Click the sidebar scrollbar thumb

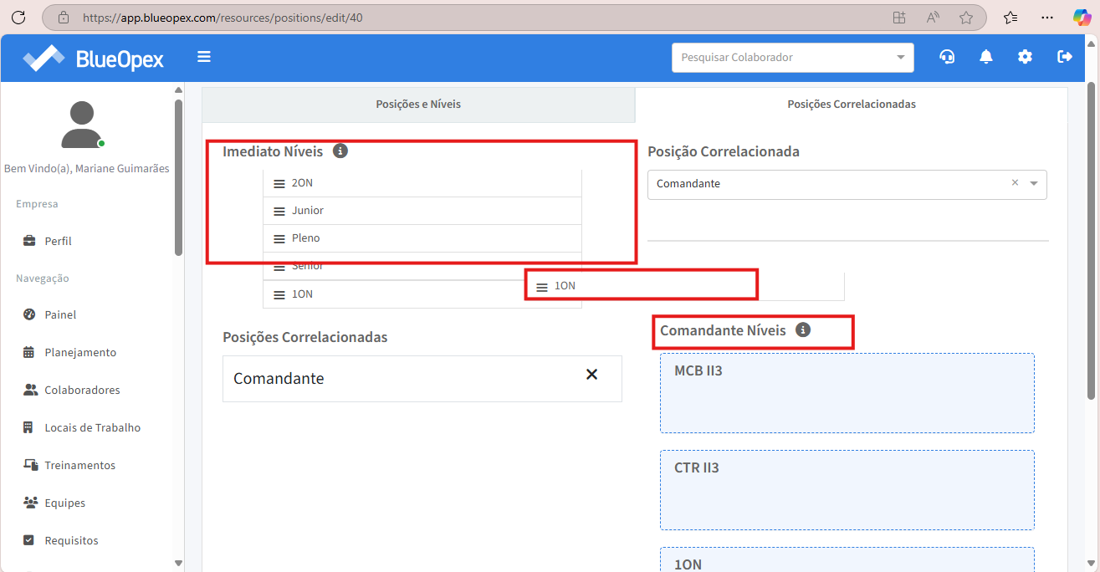(178, 177)
